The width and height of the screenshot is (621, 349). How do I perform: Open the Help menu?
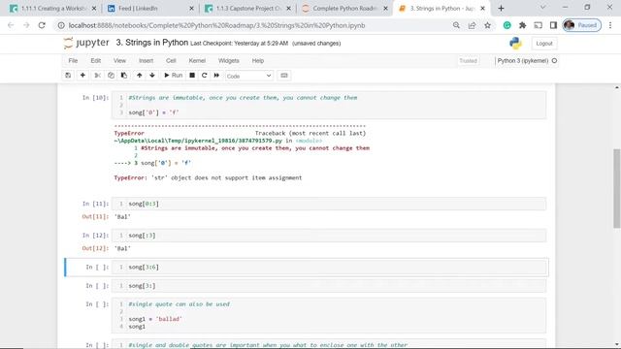[258, 60]
